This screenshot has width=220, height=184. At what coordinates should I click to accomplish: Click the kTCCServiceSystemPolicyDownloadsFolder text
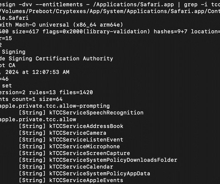113,160
